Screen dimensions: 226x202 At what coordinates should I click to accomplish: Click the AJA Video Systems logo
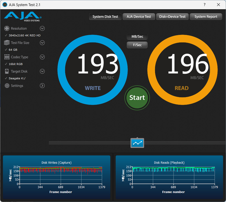(23, 17)
